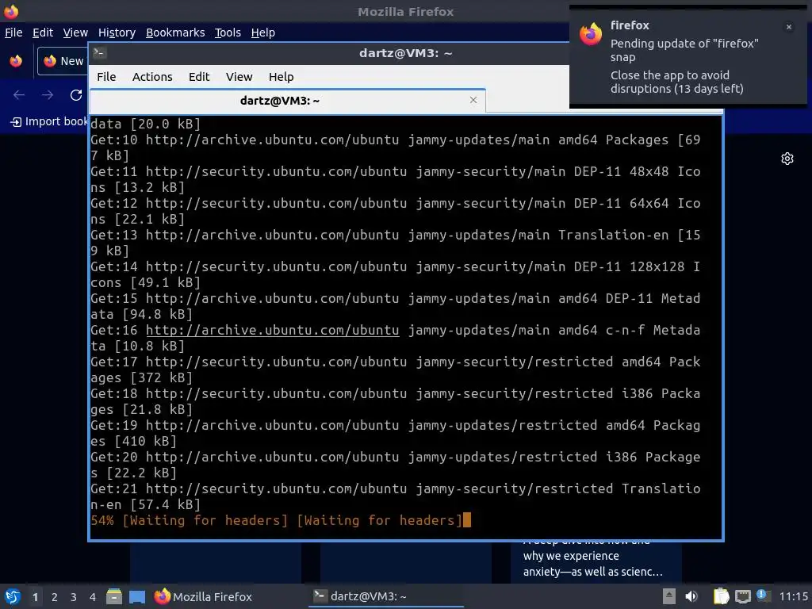Open the LXQt application menu

13,596
